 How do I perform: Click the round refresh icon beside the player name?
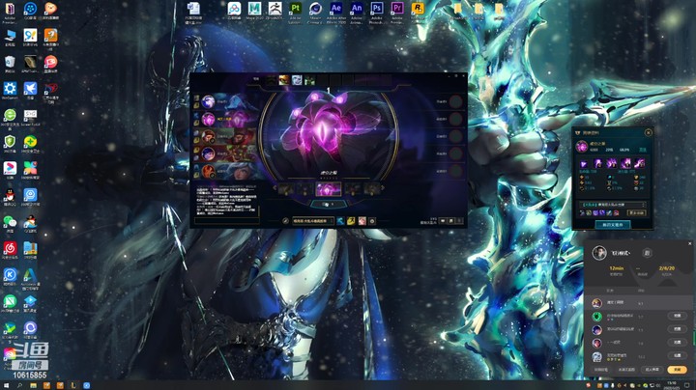coord(647,253)
